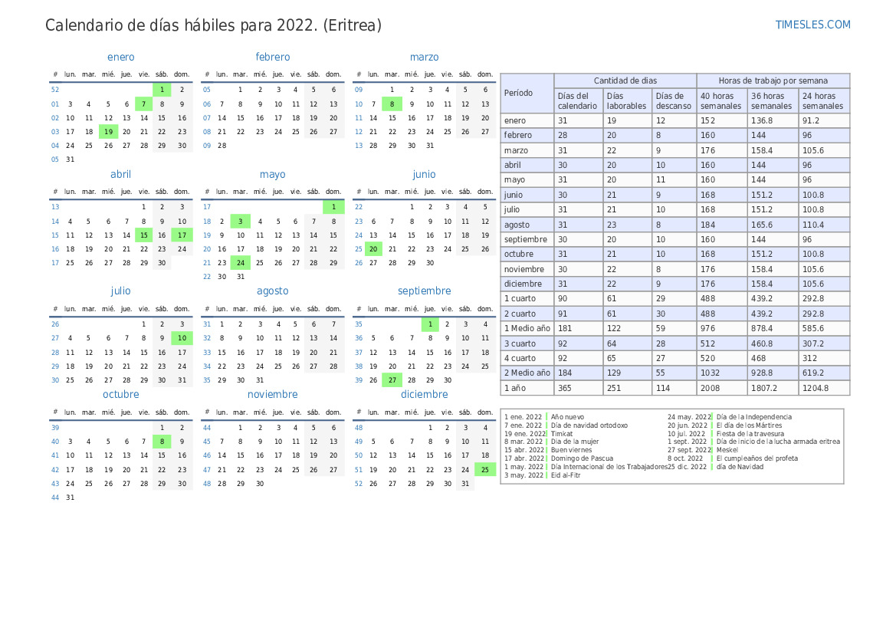The height and width of the screenshot is (634, 896).
Task: Click the diciembre month heading
Action: point(424,395)
